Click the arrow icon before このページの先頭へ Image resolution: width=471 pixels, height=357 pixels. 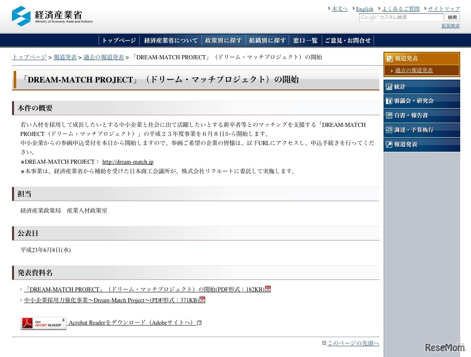point(324,343)
